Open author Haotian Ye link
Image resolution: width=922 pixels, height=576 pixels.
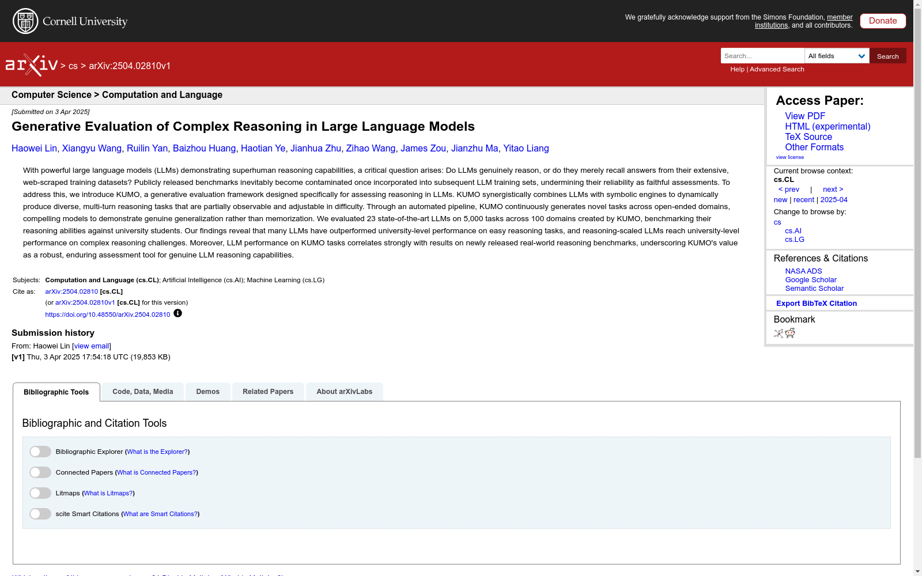pyautogui.click(x=263, y=149)
